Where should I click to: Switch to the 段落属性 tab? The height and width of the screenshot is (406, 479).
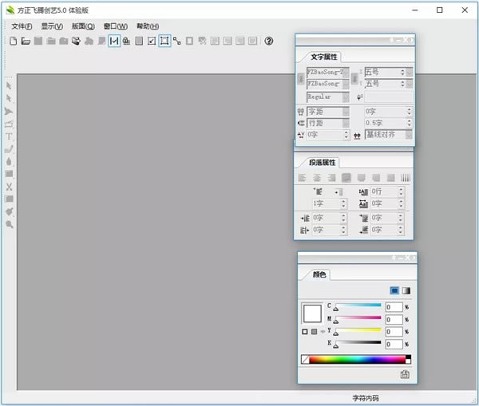click(x=323, y=162)
